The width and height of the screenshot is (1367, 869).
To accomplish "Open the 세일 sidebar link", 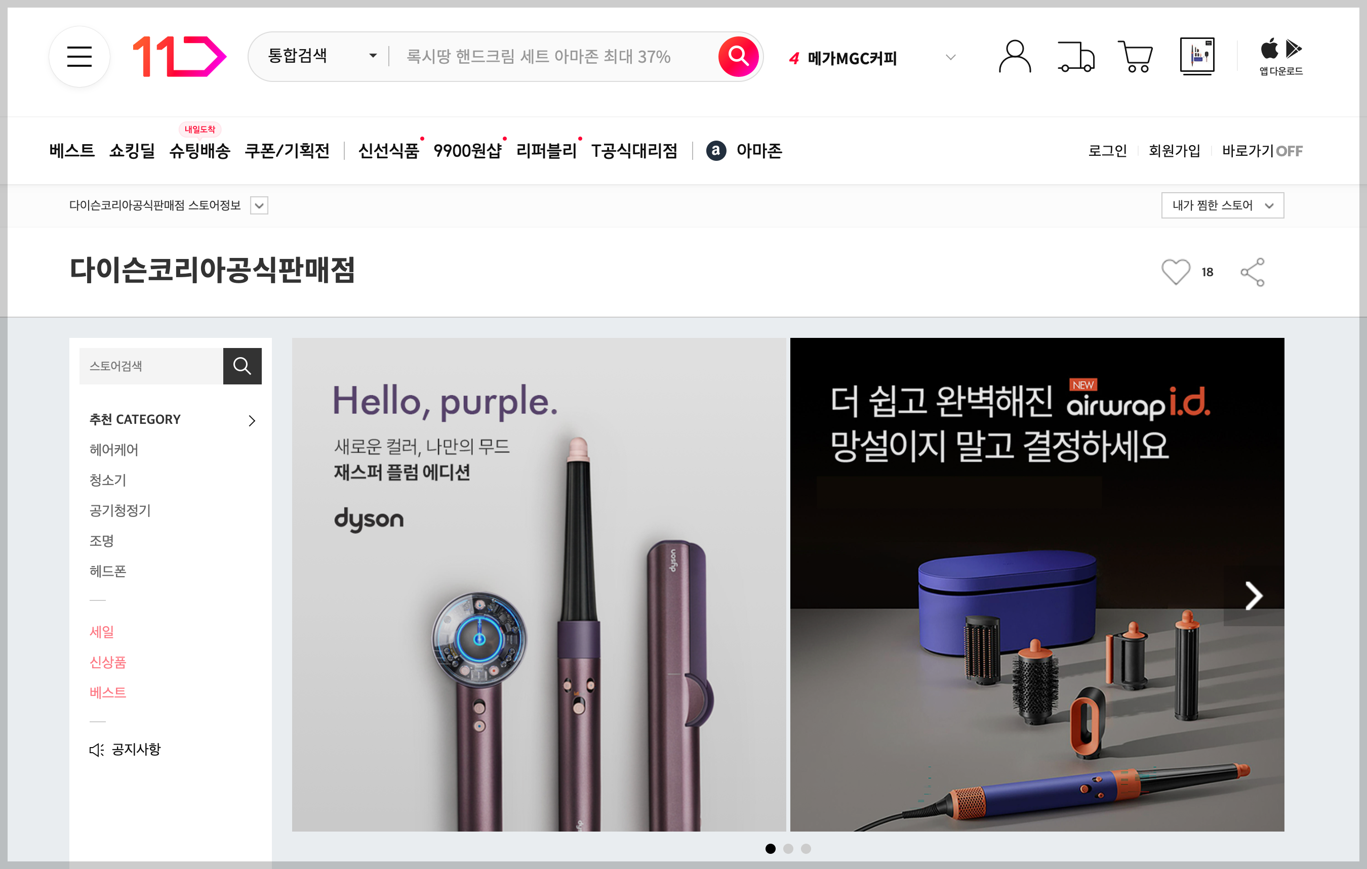I will 101,632.
